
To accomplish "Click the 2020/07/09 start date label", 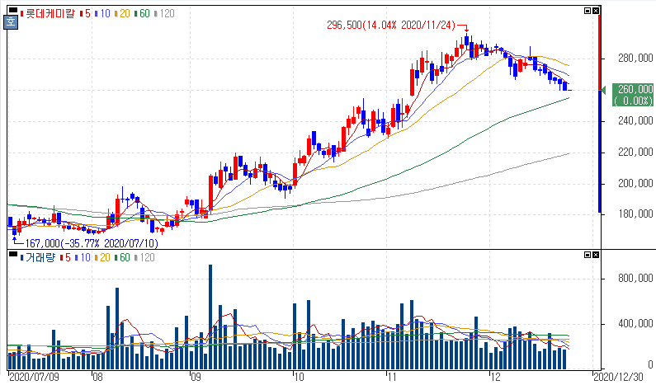I will pyautogui.click(x=34, y=377).
